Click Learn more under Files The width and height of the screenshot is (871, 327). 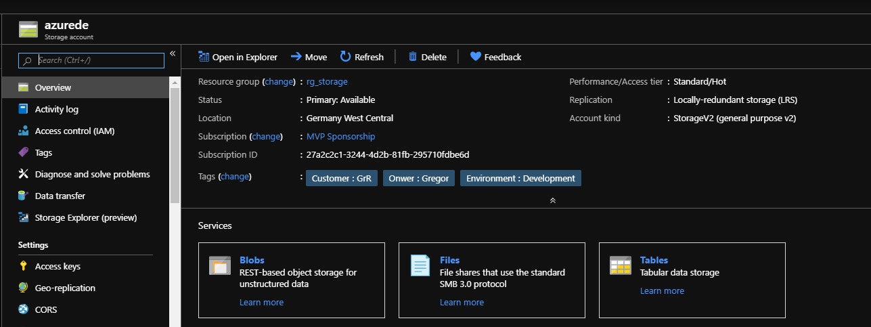point(462,302)
